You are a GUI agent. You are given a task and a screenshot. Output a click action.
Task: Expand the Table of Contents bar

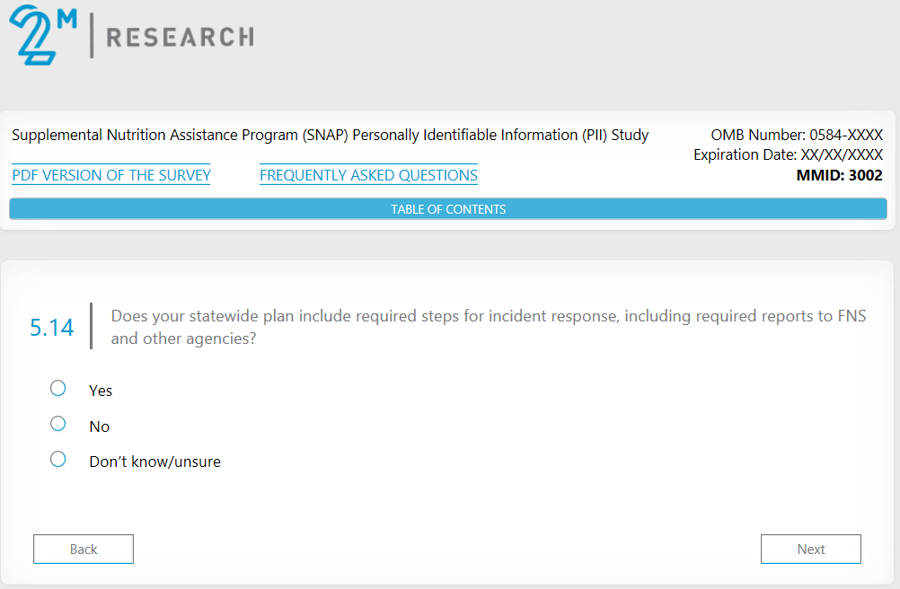(448, 209)
